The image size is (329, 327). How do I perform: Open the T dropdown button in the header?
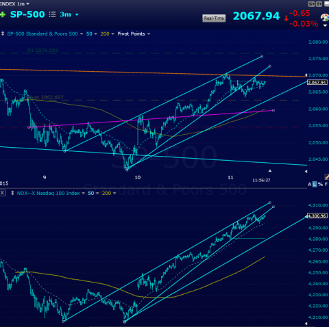[x=319, y=4]
